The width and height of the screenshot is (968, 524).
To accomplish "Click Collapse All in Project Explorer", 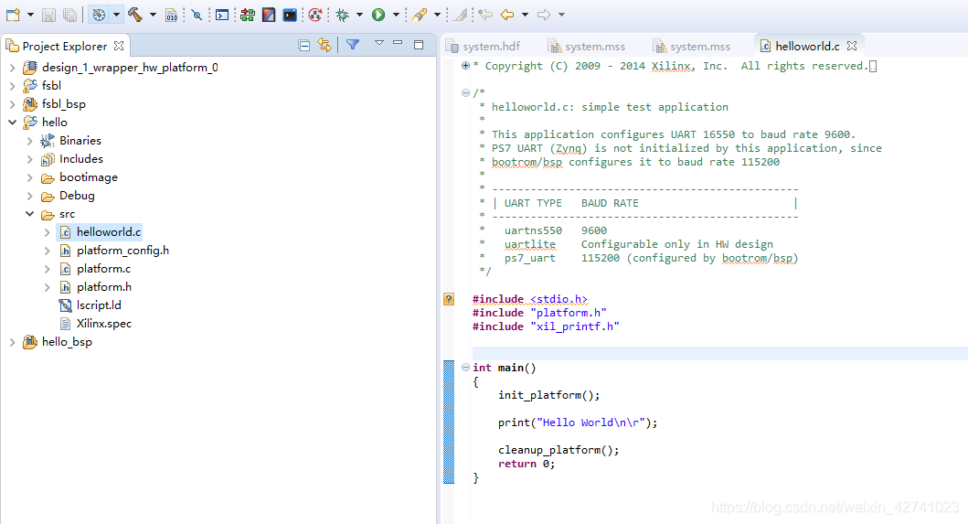I will pos(303,45).
